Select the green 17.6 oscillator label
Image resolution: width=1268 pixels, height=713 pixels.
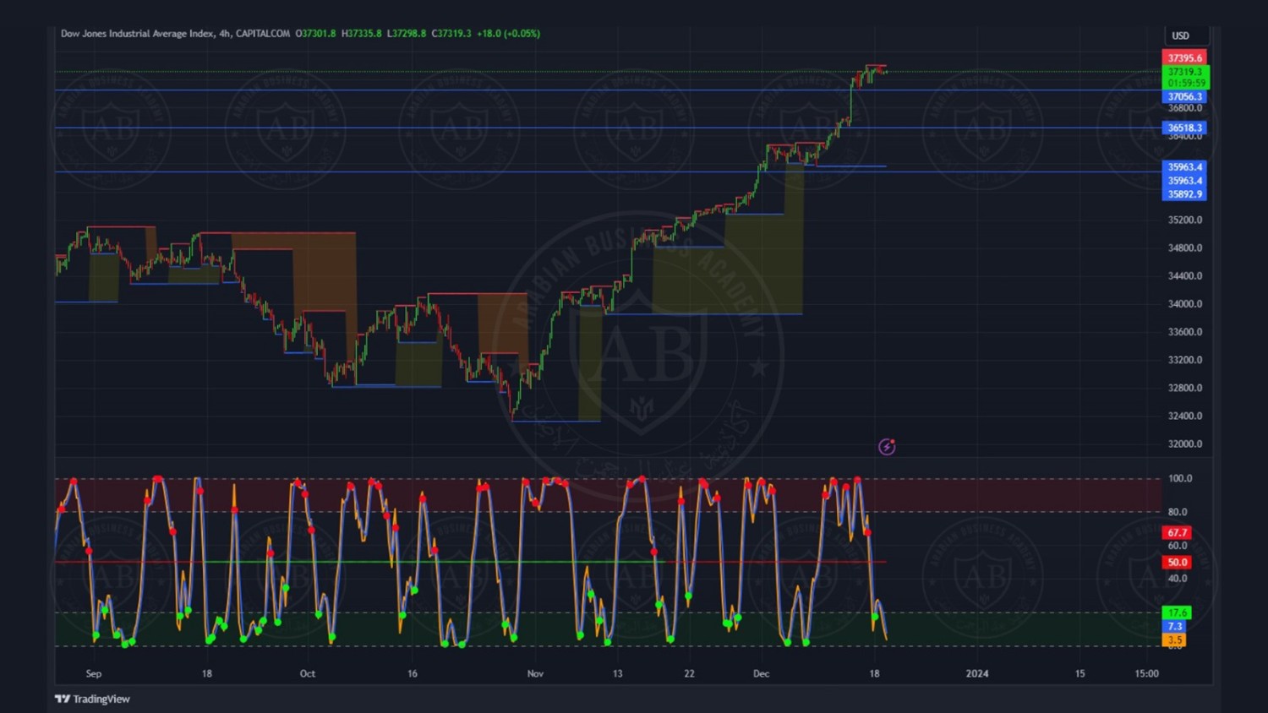1177,612
